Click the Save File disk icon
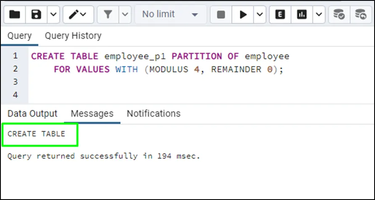 [37, 15]
